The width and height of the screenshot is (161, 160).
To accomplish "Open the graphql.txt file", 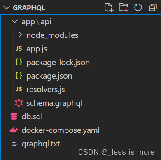I will [41, 144].
